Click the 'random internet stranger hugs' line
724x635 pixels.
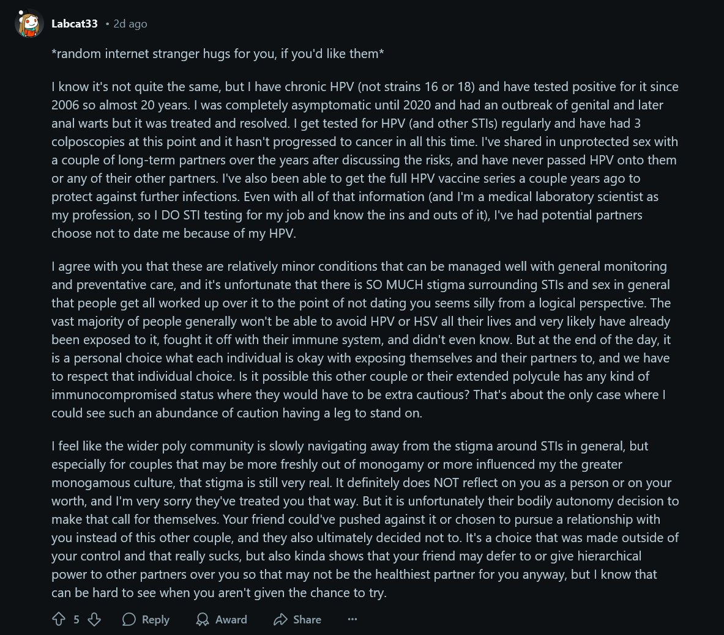click(217, 54)
